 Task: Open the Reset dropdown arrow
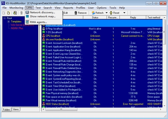124,13
